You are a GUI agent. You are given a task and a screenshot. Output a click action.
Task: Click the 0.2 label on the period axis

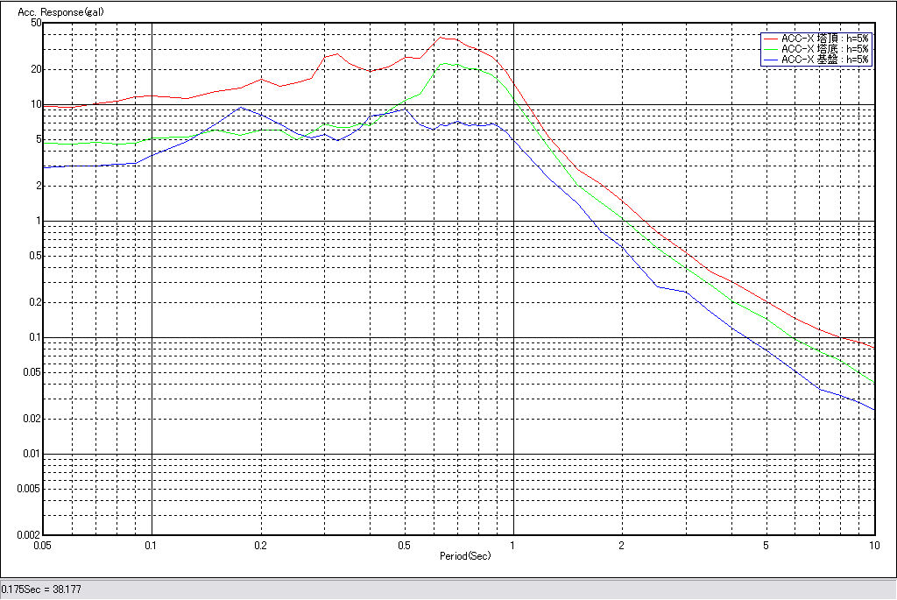(260, 546)
